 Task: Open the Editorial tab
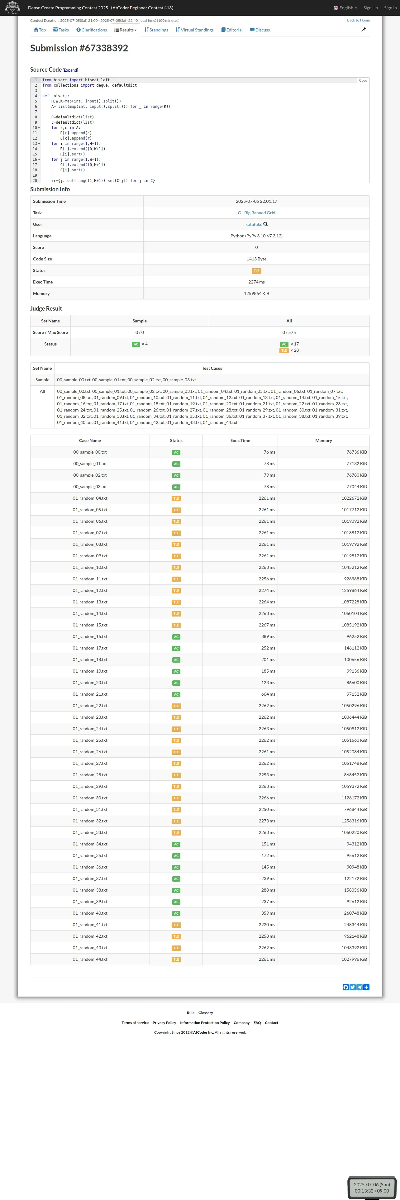(232, 30)
